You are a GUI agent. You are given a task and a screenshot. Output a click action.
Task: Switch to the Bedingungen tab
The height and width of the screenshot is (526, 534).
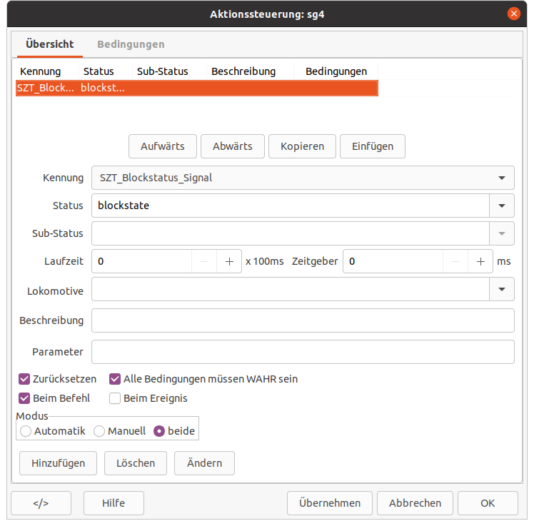click(131, 44)
